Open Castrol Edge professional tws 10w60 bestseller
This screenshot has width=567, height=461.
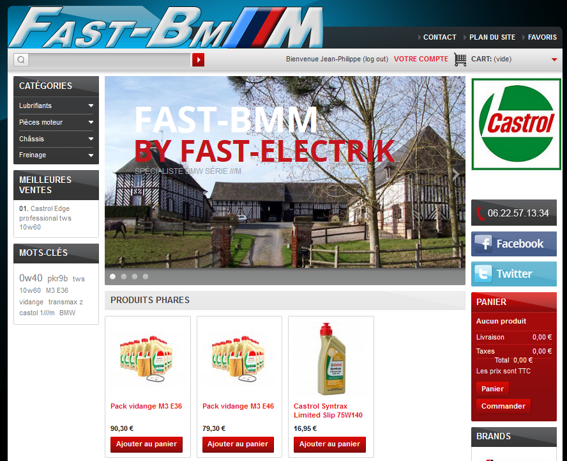(x=45, y=218)
